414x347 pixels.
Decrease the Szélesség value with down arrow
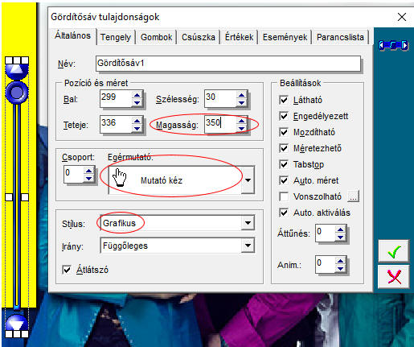click(242, 102)
